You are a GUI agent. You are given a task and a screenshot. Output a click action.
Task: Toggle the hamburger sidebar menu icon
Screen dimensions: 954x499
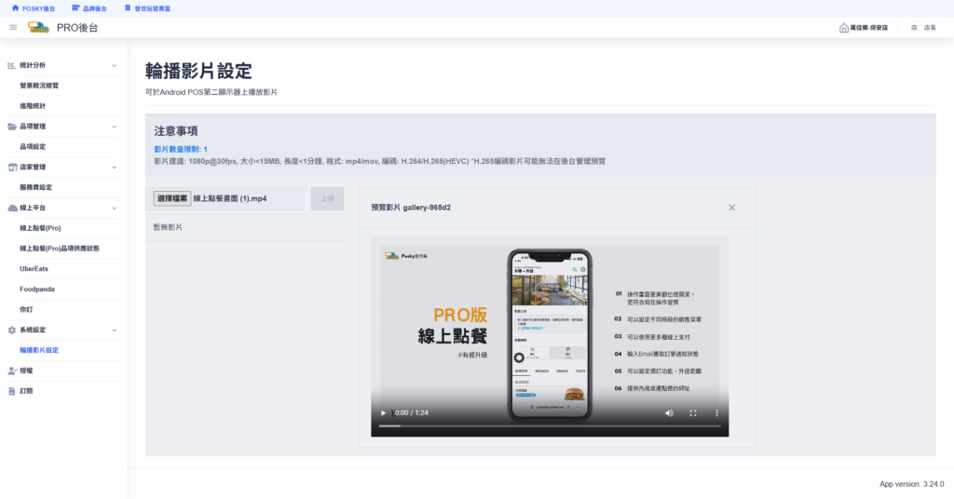coord(13,27)
